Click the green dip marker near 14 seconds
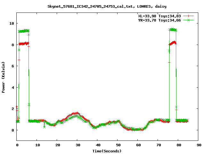Viewport: 205px width, 154px height. [45, 127]
